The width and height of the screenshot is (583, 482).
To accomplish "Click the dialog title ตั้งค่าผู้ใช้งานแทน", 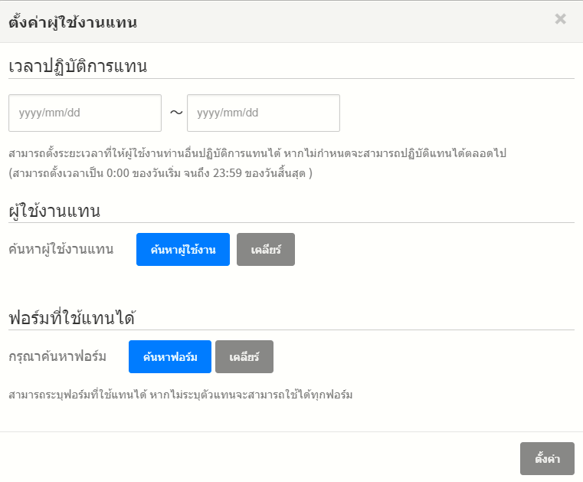I will [x=73, y=22].
